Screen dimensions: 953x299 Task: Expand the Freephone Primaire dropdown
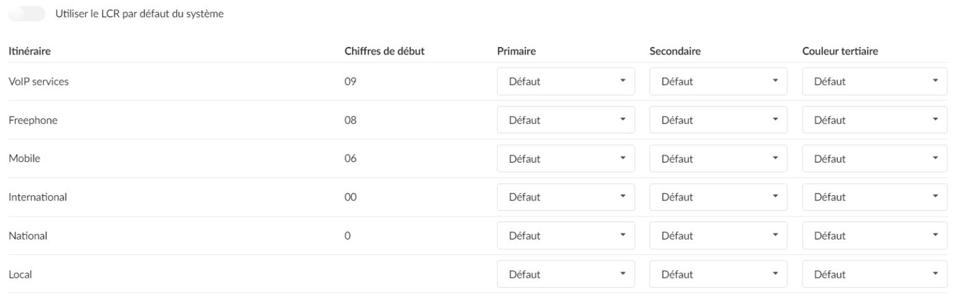[x=566, y=120]
